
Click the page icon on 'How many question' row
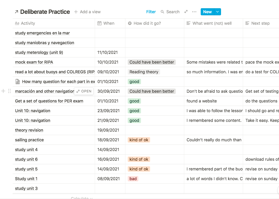pos(18,82)
